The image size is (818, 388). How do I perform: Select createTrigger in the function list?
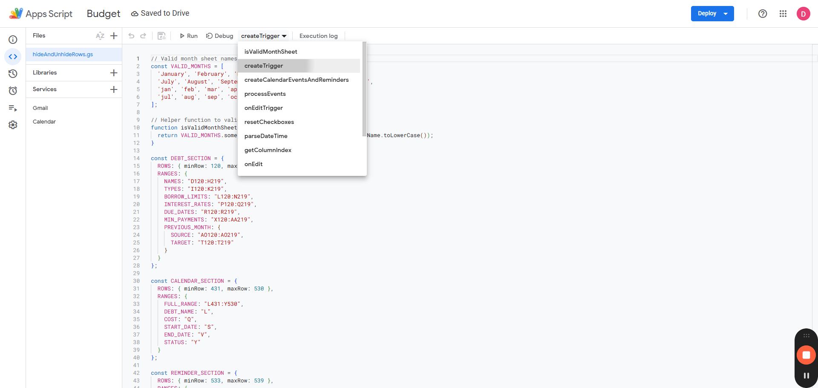coord(299,66)
